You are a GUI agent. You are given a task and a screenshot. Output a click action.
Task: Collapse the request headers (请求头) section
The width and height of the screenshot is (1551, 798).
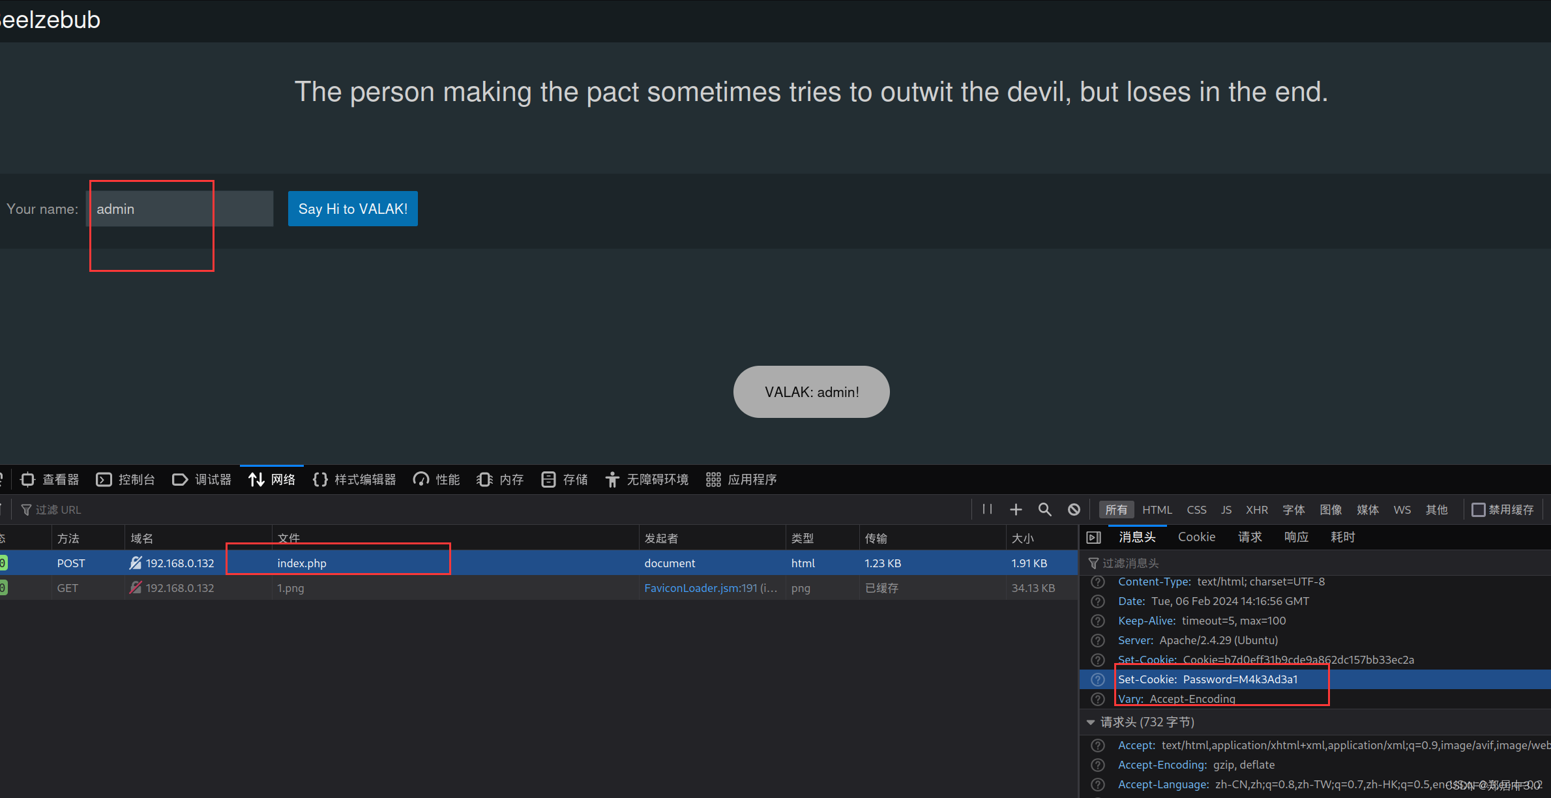tap(1091, 722)
